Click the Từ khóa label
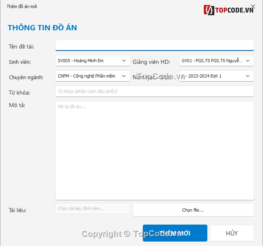This screenshot has height=246, width=263. coord(19,93)
